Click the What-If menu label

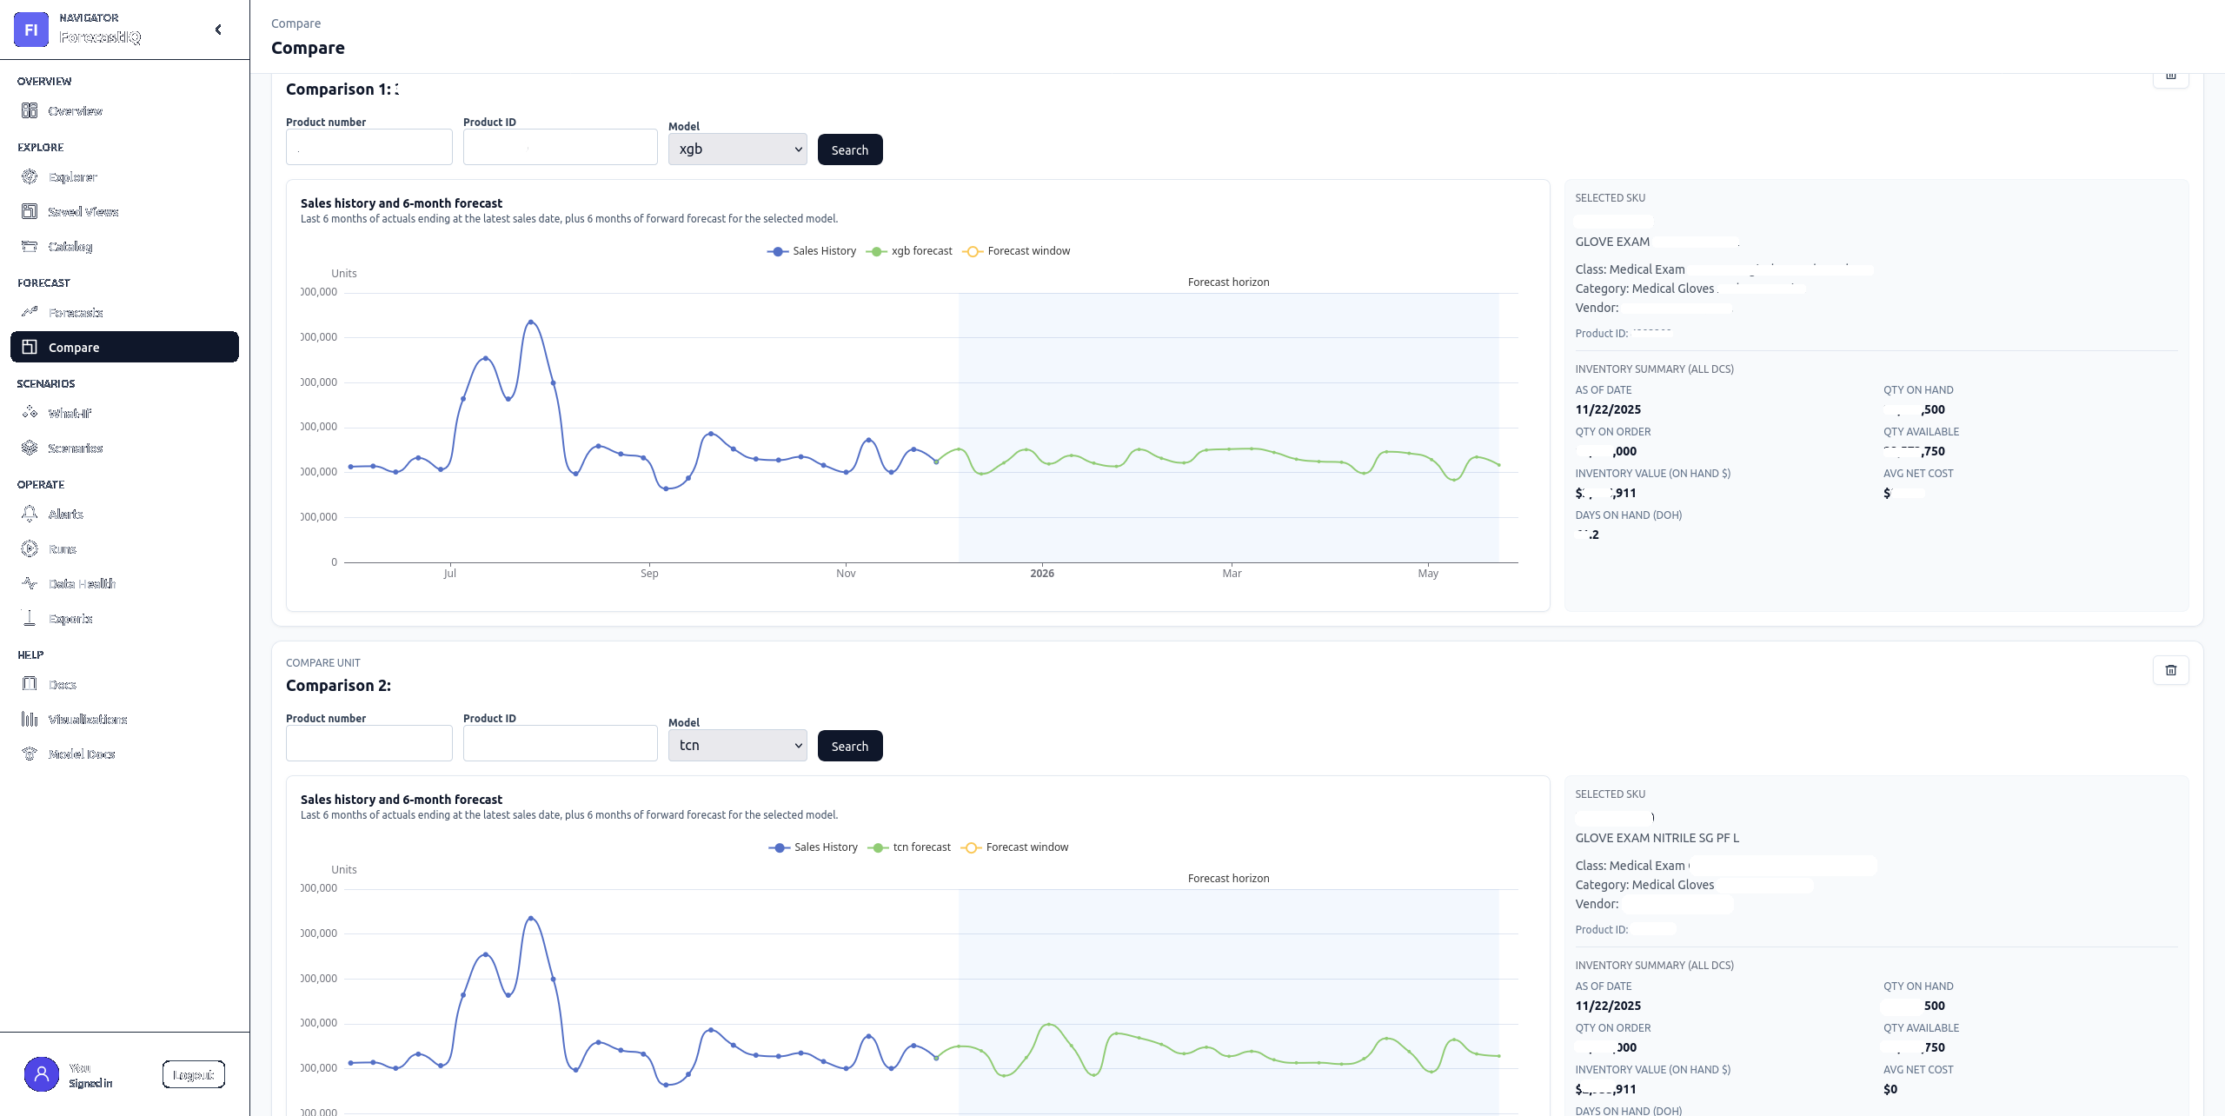pyautogui.click(x=70, y=413)
